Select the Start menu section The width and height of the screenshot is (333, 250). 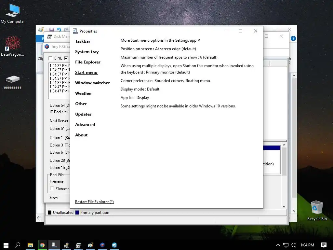tap(86, 73)
